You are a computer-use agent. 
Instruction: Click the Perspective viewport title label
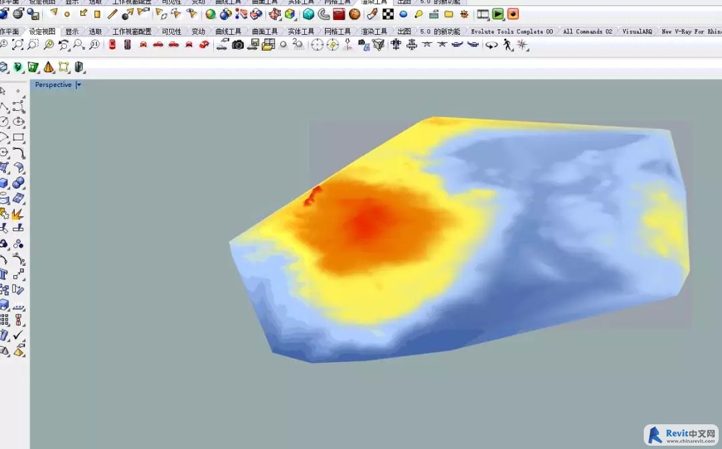click(x=53, y=85)
